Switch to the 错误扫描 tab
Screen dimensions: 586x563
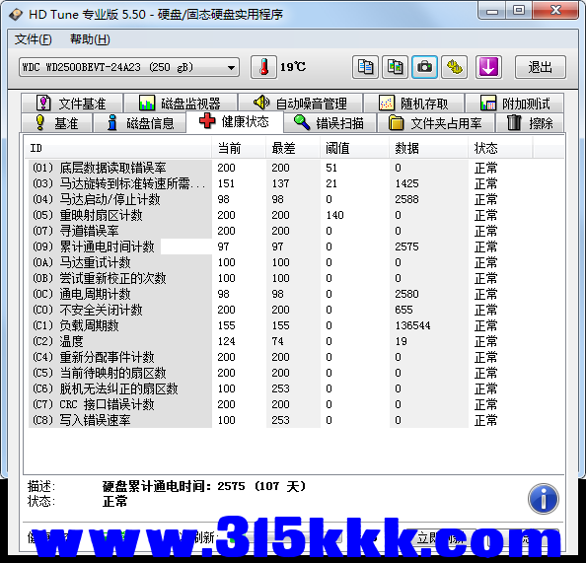(330, 123)
